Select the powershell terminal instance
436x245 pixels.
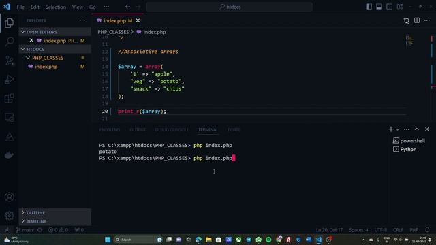coord(409,141)
